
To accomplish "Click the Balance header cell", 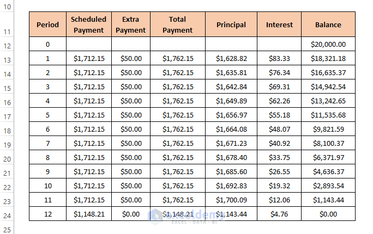I will point(328,24).
